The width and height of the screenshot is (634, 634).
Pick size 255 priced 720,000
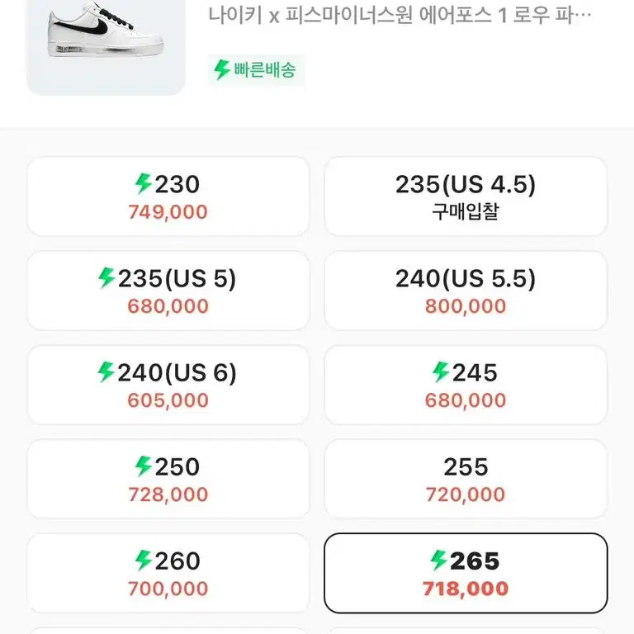[x=466, y=479]
